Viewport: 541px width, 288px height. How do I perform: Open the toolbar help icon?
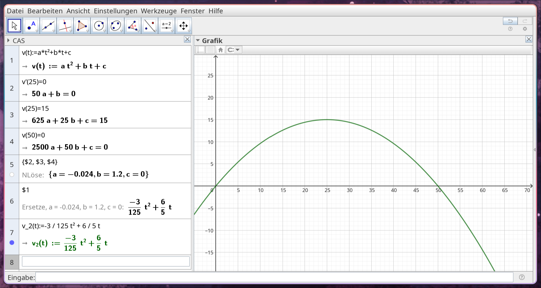tap(510, 29)
